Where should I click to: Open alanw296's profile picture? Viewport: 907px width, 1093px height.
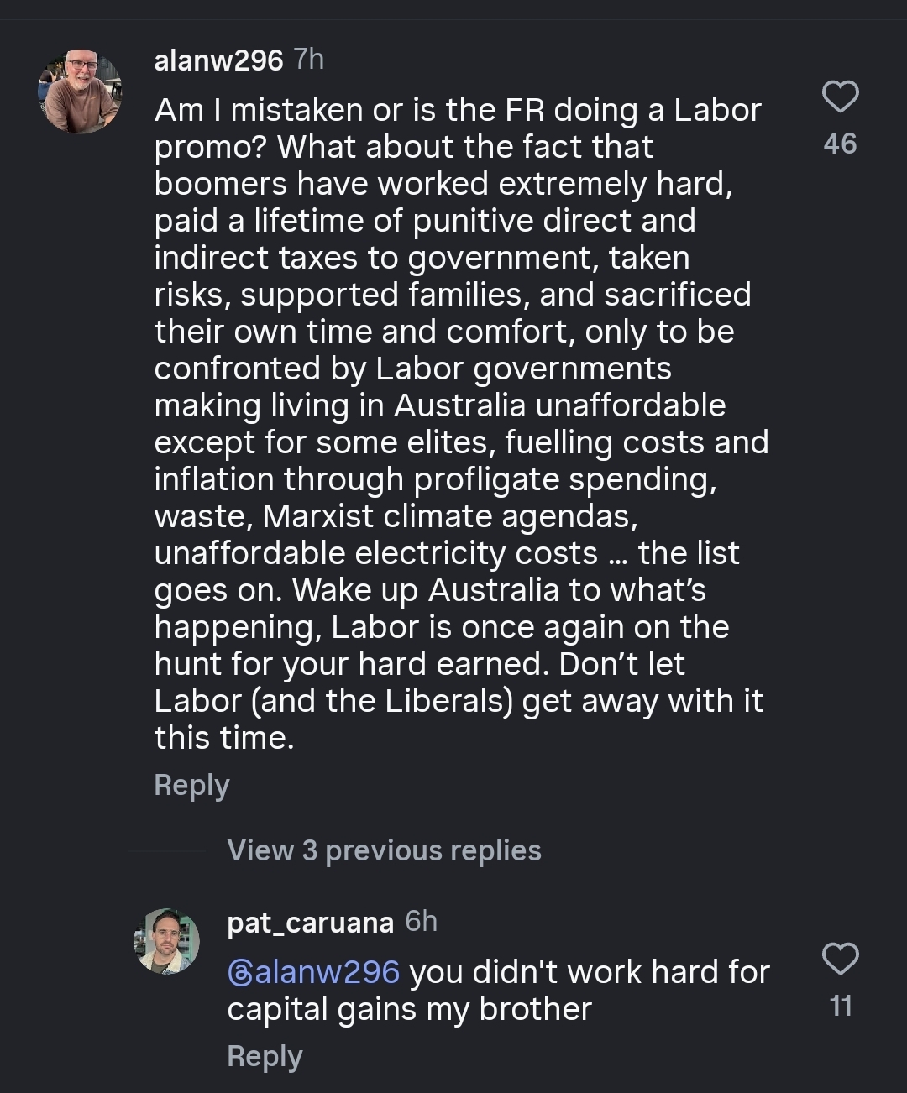pos(80,92)
